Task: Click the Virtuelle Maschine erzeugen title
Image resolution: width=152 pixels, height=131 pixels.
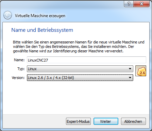Action: pos(40,16)
